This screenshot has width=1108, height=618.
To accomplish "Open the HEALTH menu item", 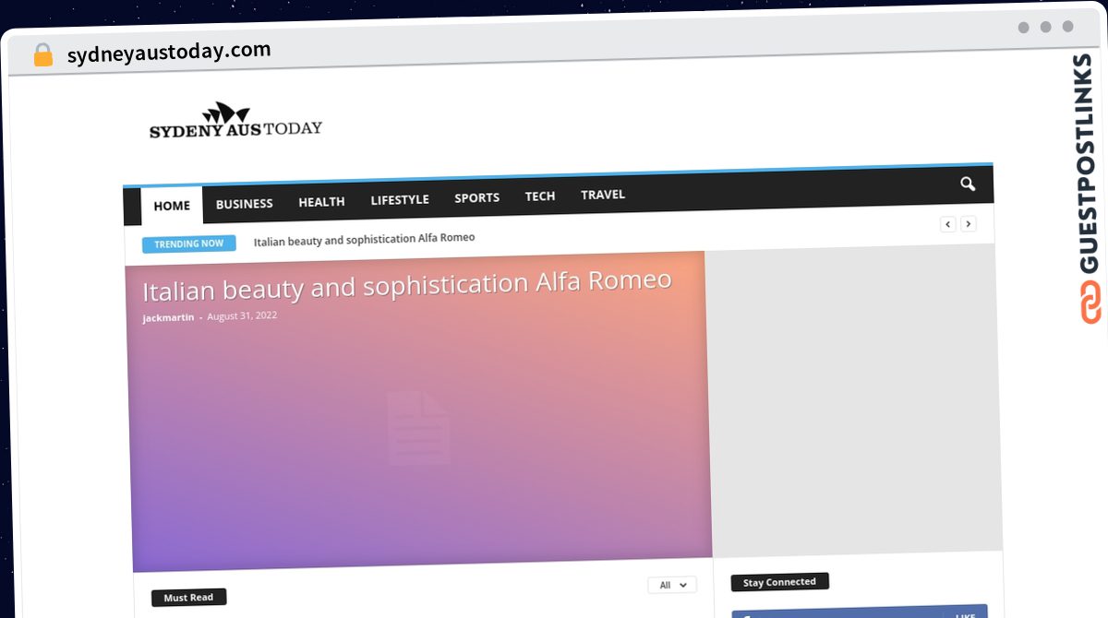I will tap(321, 201).
